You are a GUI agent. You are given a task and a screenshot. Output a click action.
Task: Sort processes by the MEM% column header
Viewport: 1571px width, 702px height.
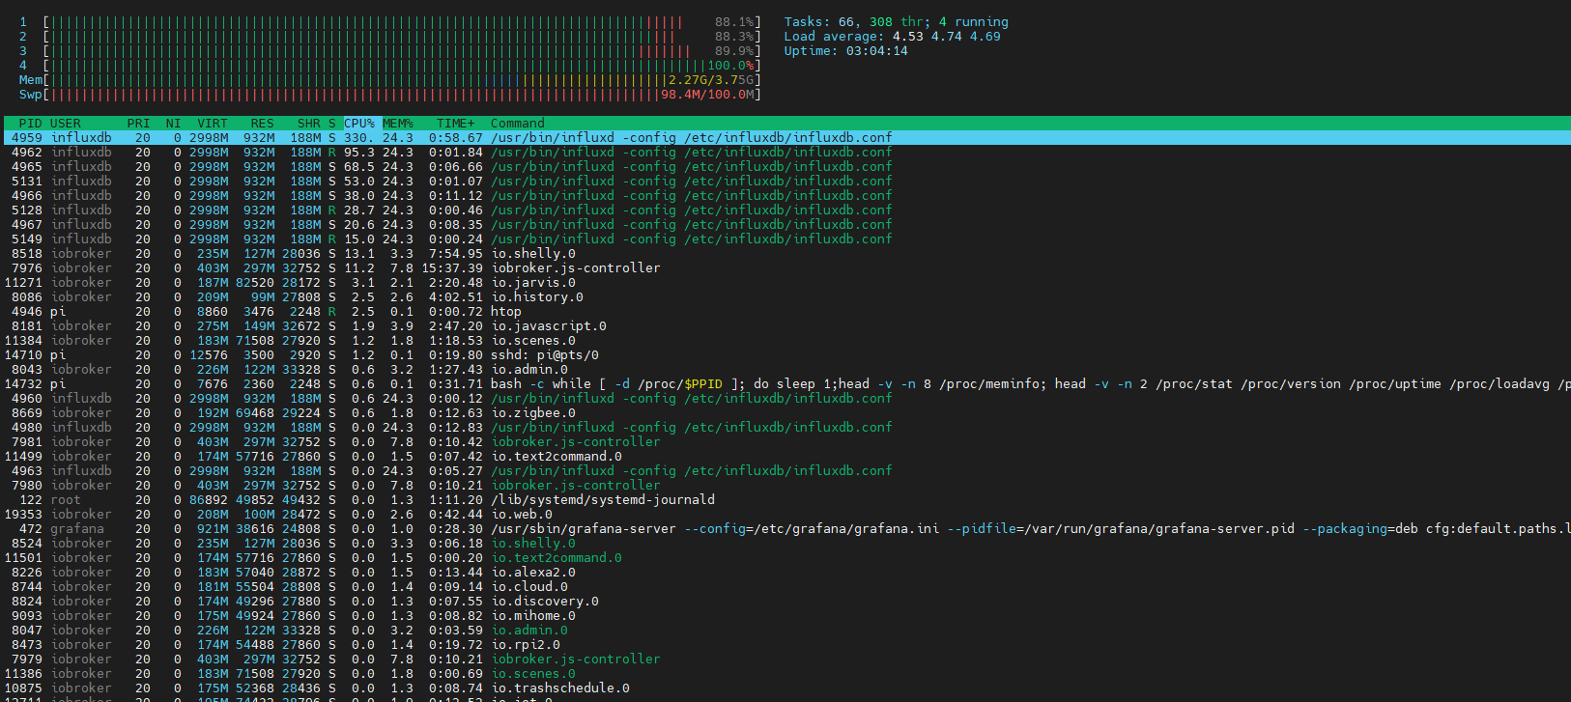tap(397, 123)
